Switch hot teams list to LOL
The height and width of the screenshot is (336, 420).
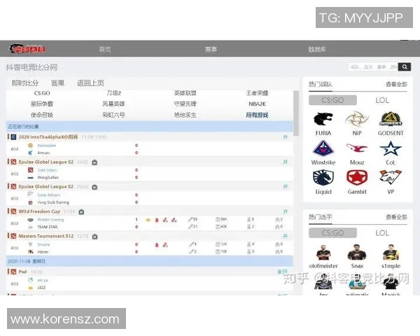pos(382,100)
